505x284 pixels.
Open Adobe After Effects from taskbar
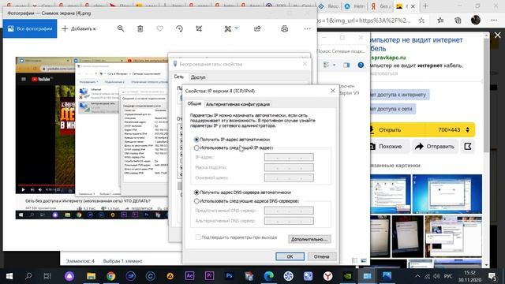tap(189, 276)
